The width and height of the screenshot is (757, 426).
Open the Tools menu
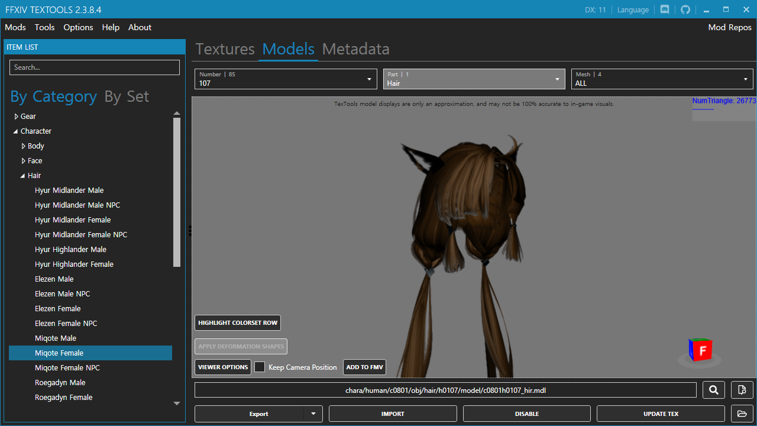(44, 27)
